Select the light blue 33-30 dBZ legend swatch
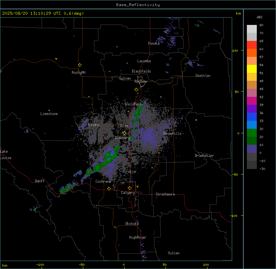Image resolution: width=276 pixels, height=269 pixels. (x=252, y=125)
